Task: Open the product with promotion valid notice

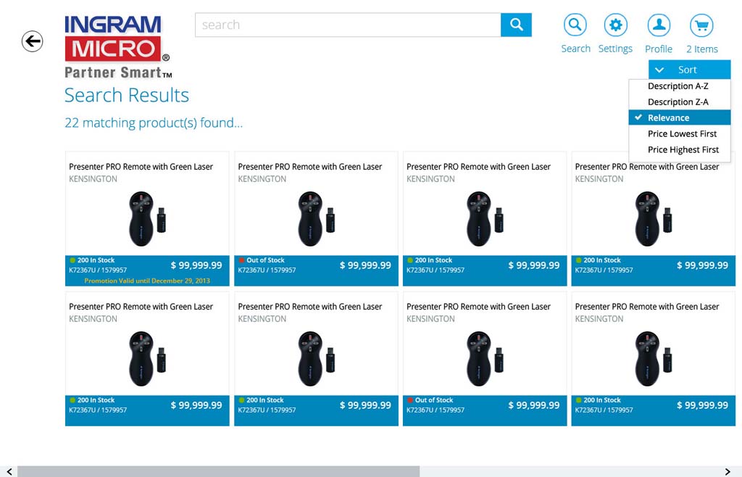Action: point(147,218)
